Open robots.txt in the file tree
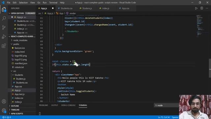This screenshot has height=119, width=211. [19, 67]
